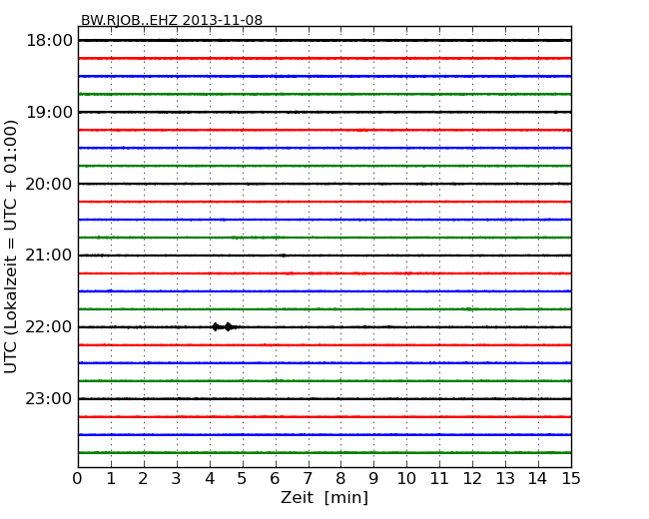This screenshot has width=649, height=519.
Task: Click x-axis tick label 15
Action: (571, 478)
